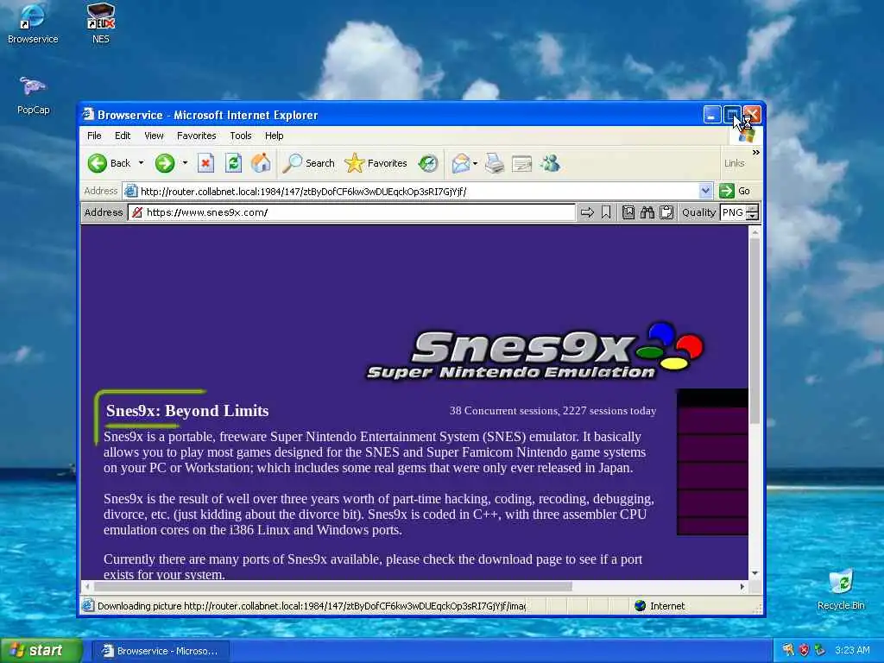Open the Tools menu

[x=241, y=136]
